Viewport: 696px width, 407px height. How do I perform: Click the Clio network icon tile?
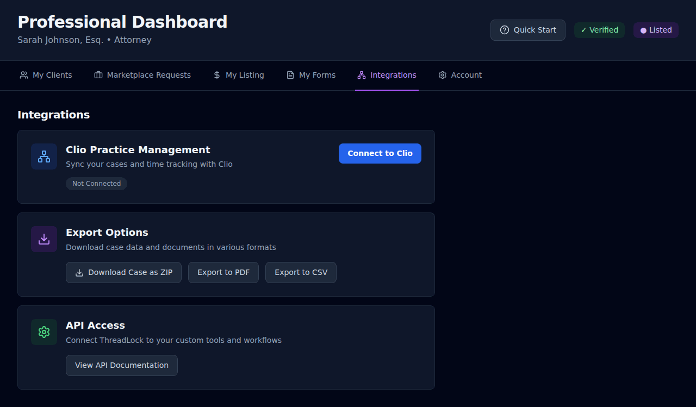(x=44, y=156)
